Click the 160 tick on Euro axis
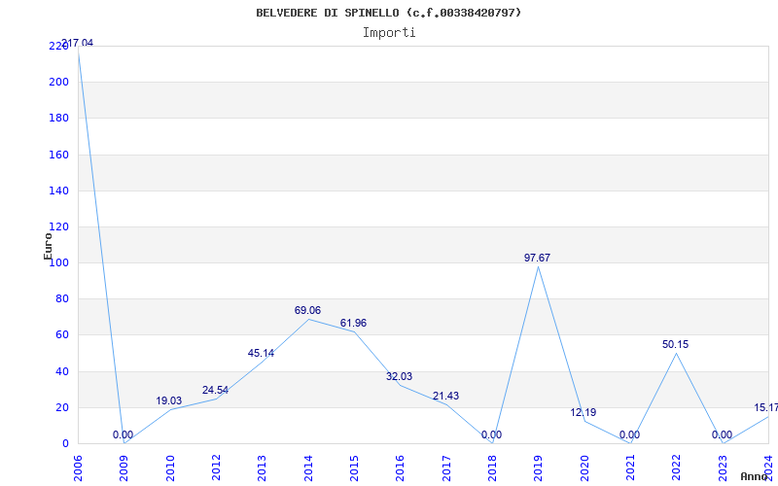Screen dimensions: 778x486 (x=58, y=155)
